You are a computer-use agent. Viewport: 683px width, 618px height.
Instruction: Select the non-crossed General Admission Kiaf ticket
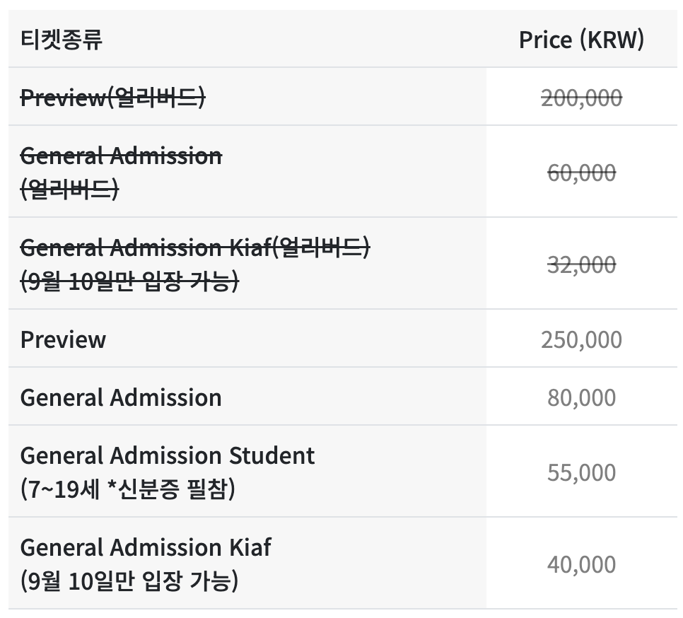click(146, 547)
